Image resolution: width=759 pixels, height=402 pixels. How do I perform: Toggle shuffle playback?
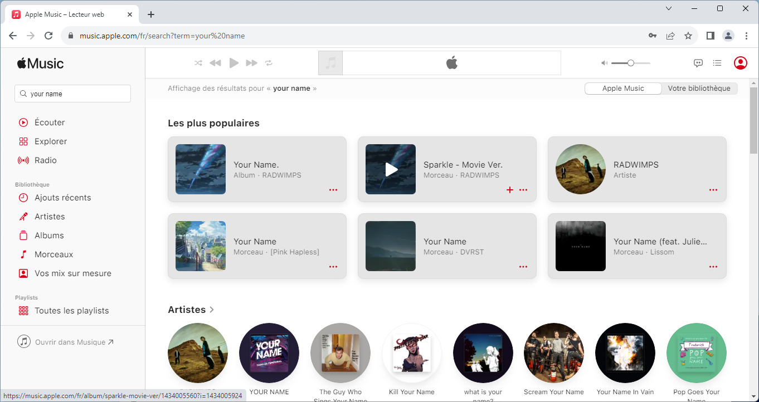(x=198, y=63)
